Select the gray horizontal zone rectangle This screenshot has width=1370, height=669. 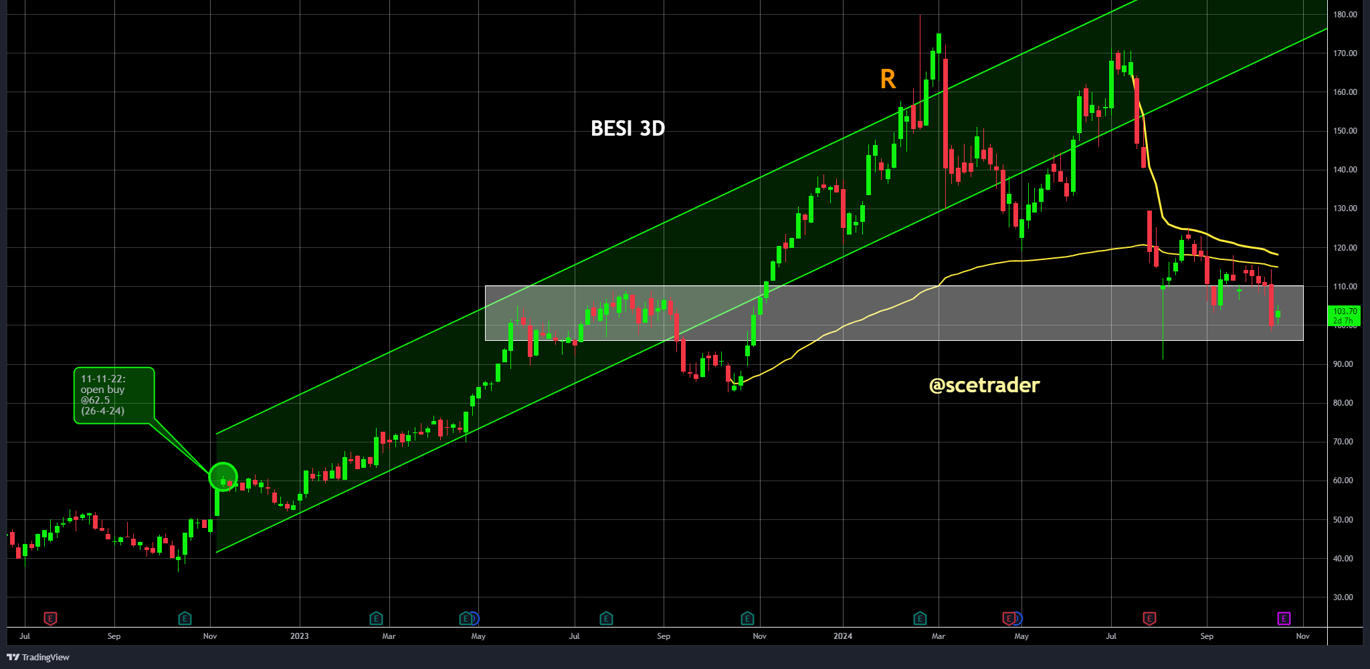click(894, 313)
